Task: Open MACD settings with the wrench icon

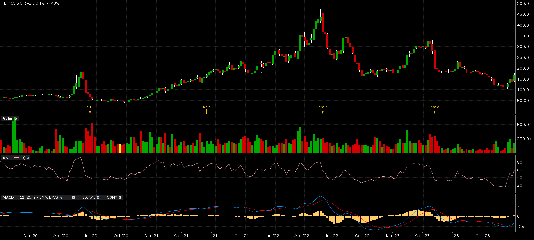Action: point(61,197)
